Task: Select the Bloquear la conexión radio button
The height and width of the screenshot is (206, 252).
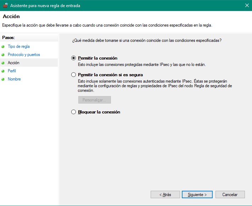Action: 74,112
